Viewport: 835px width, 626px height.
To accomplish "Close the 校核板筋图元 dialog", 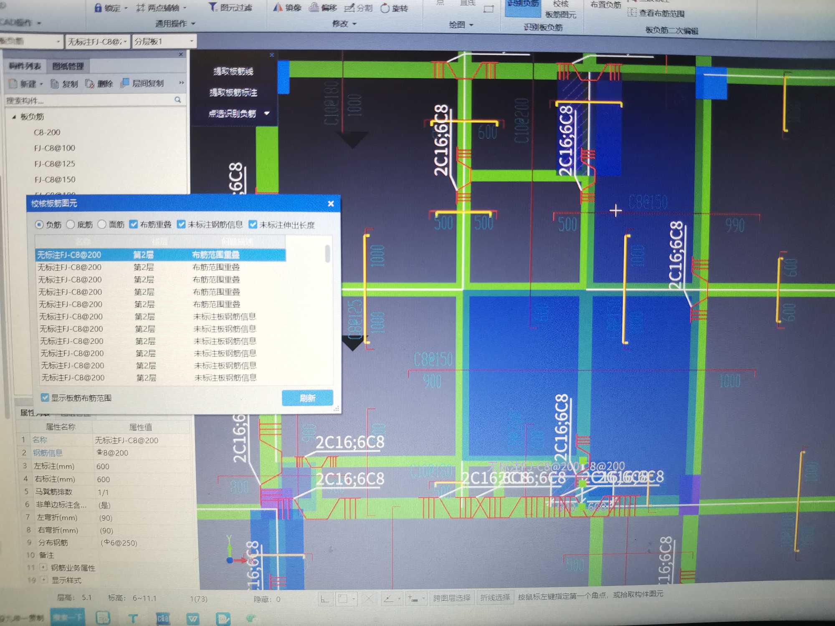I will coord(331,204).
